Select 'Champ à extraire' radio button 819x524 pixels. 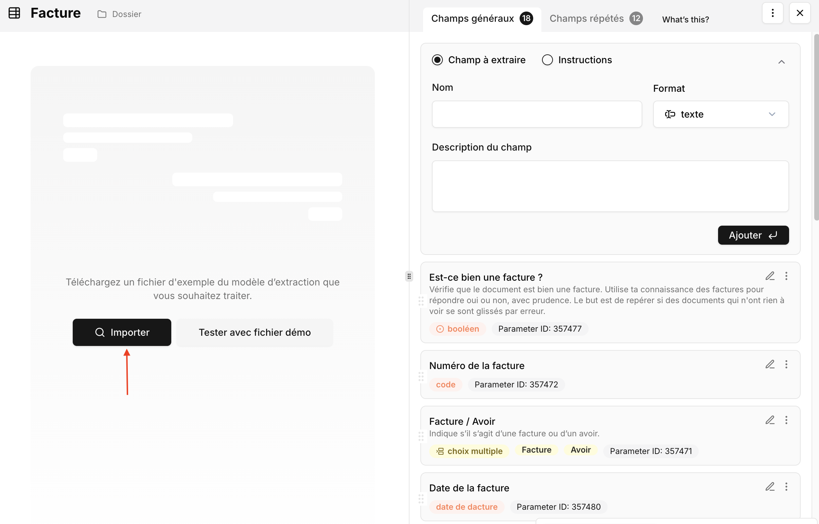coord(437,60)
